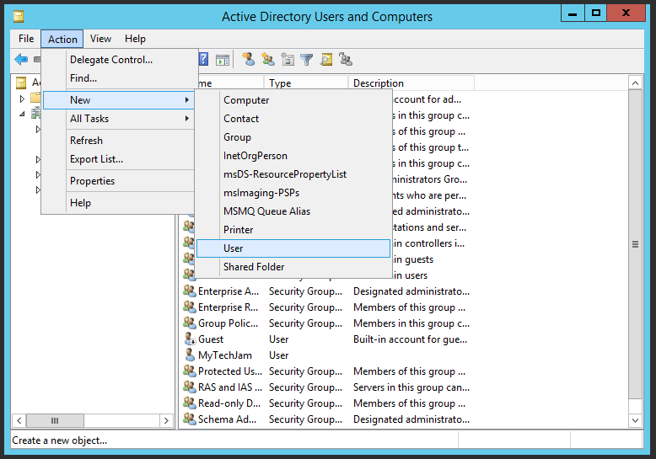Select the Guest user name
656x459 pixels.
point(211,339)
